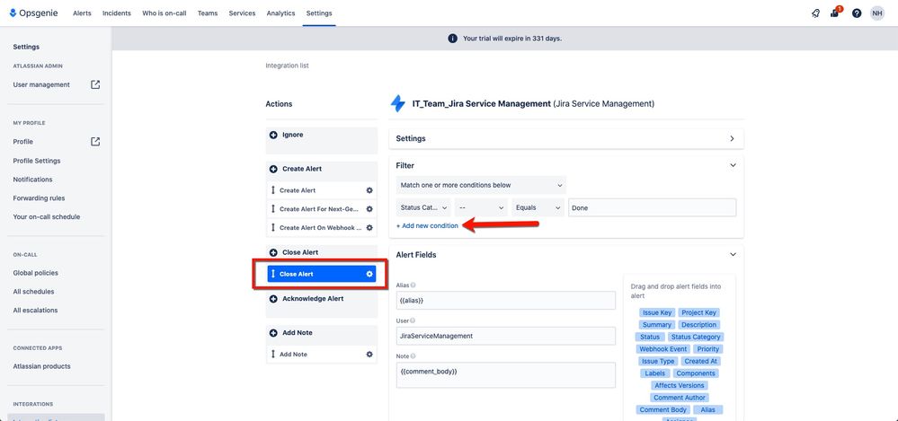Open Profile Settings in sidebar

pyautogui.click(x=37, y=161)
